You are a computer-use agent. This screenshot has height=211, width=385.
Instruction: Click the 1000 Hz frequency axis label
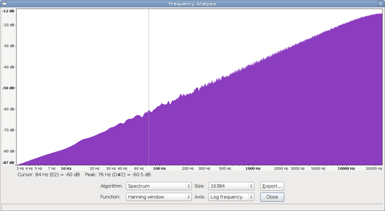coord(253,168)
